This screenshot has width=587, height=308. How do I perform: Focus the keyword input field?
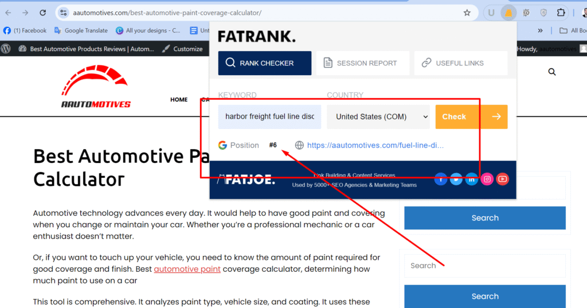(x=269, y=116)
